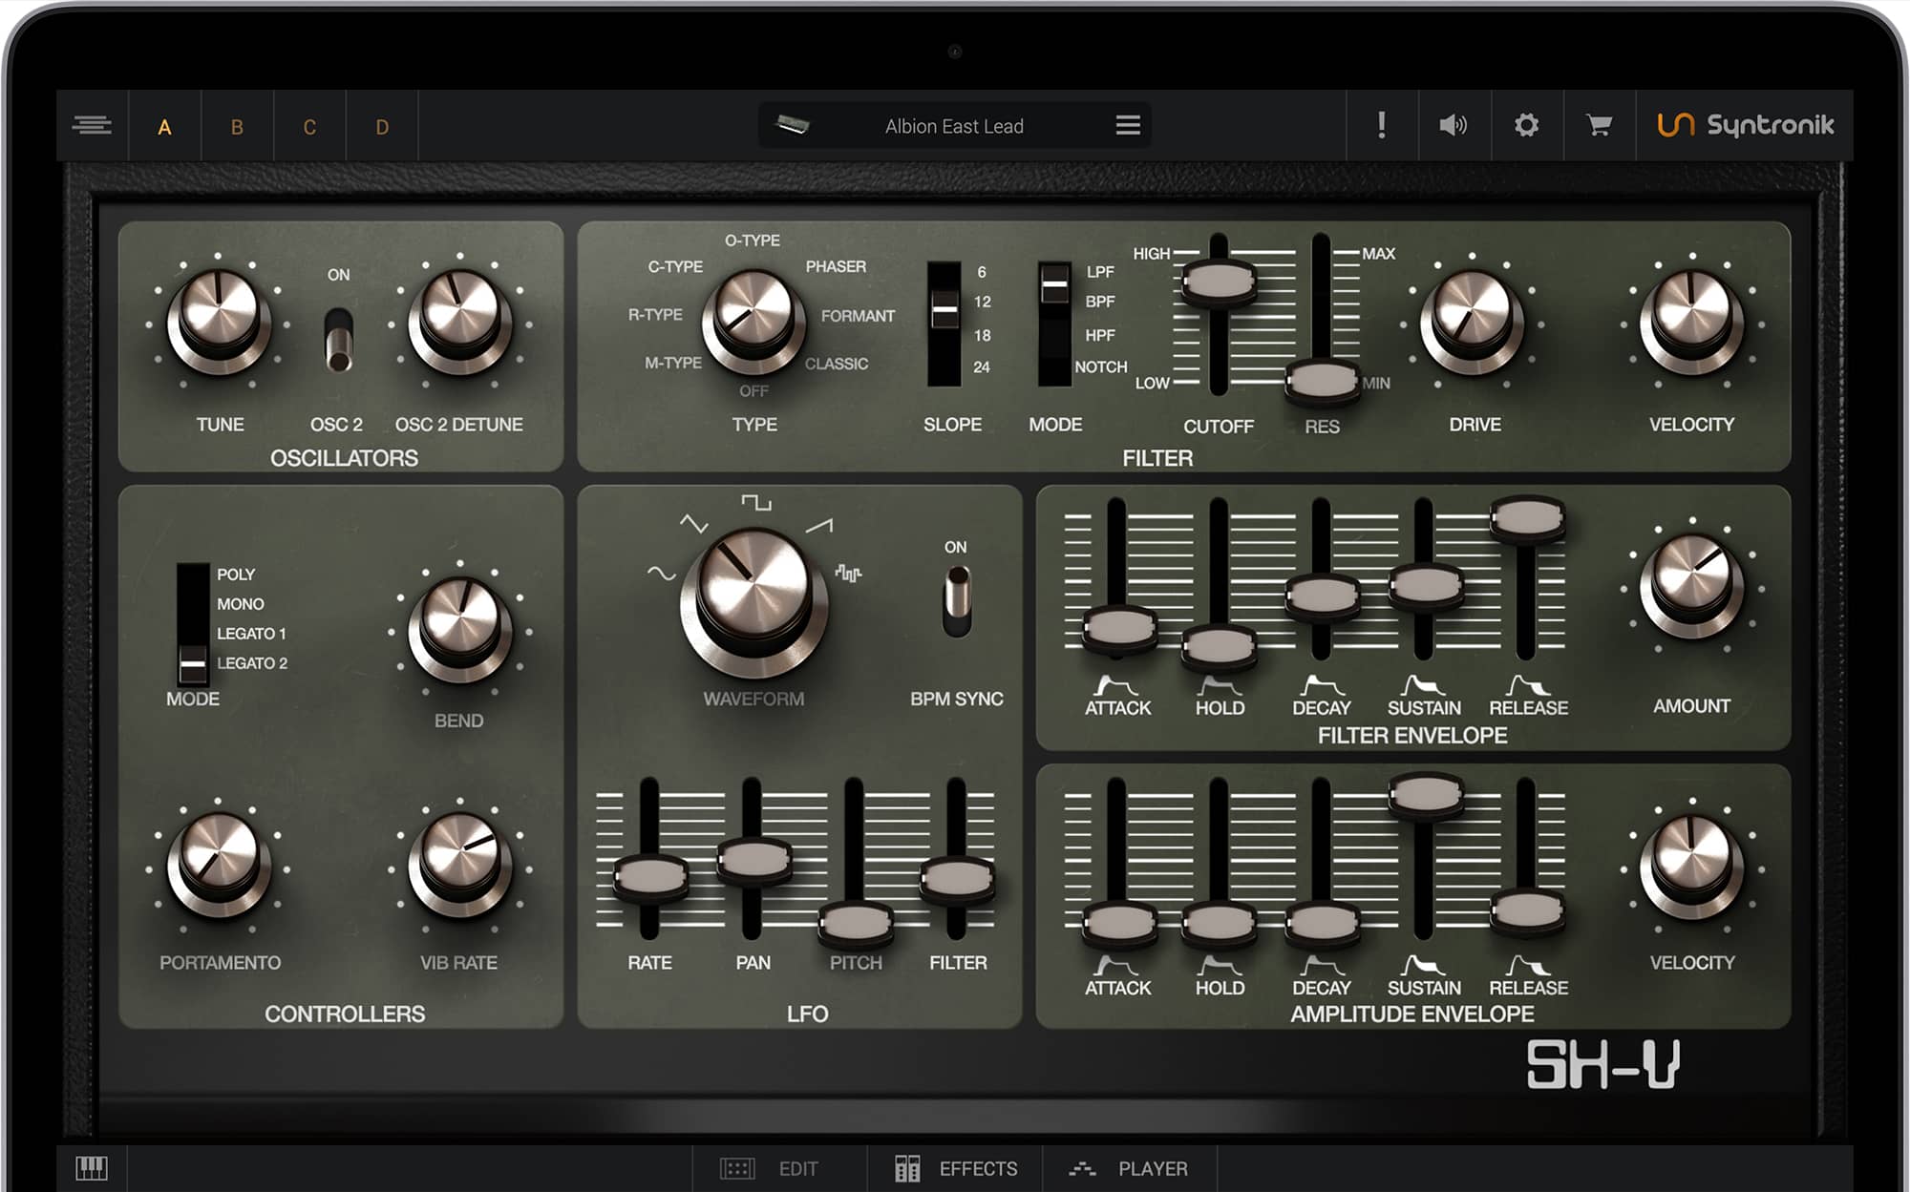This screenshot has height=1192, width=1910.
Task: Click amplitude envelope Sustain shape icon
Action: point(1424,965)
